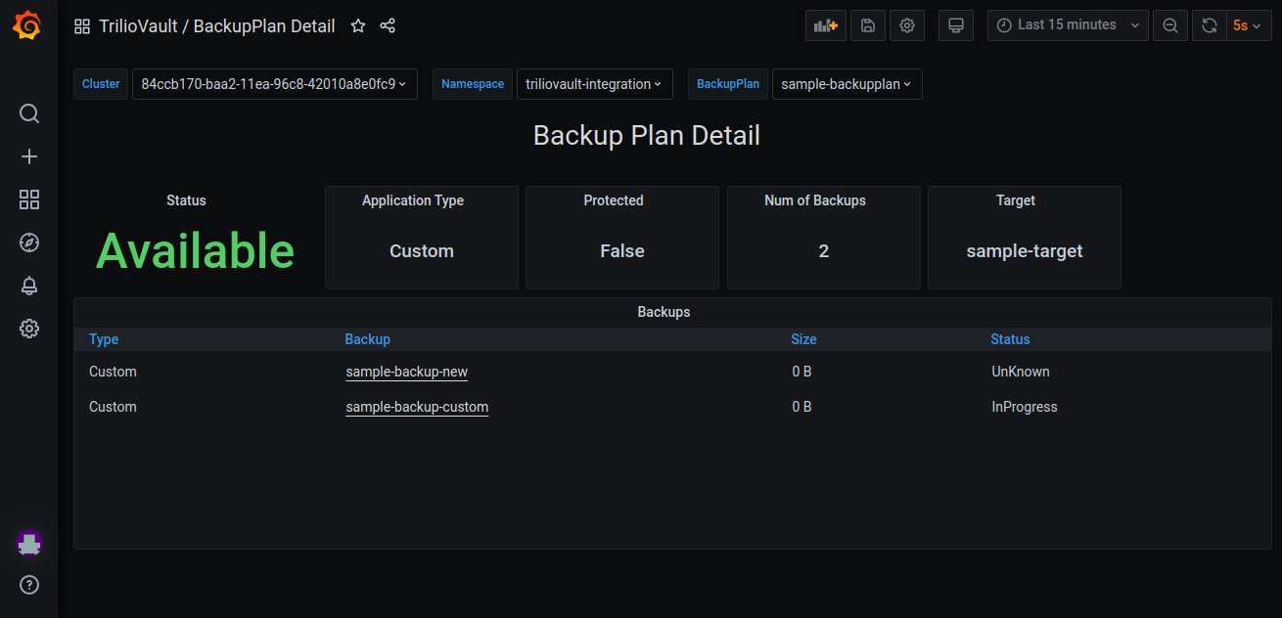Open the Application Type panel title
Screen dimensions: 1282x618
pyautogui.click(x=413, y=200)
